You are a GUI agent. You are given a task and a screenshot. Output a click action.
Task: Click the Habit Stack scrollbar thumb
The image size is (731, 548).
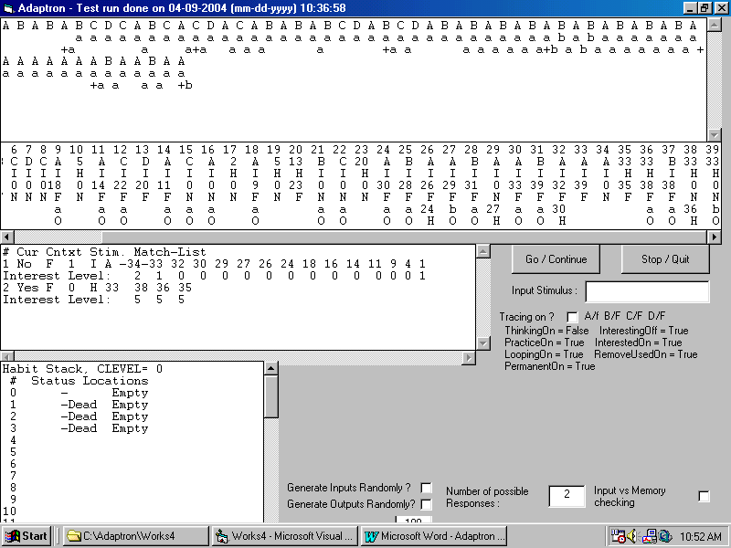coord(271,396)
